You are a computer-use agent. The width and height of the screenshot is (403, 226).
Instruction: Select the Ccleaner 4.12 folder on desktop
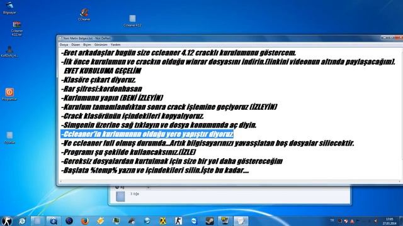pos(132,21)
